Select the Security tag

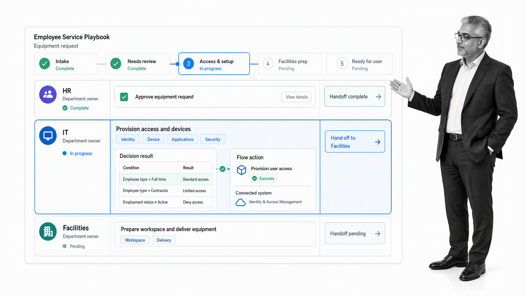(x=213, y=139)
